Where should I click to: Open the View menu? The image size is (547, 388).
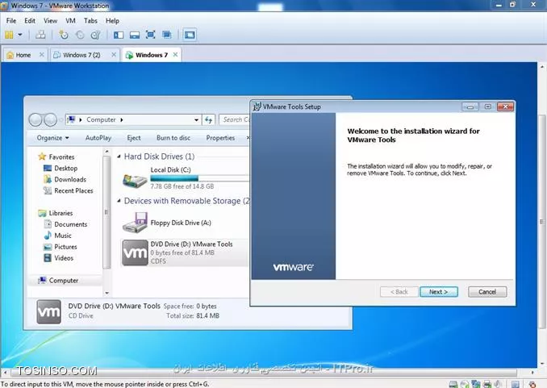coord(50,21)
